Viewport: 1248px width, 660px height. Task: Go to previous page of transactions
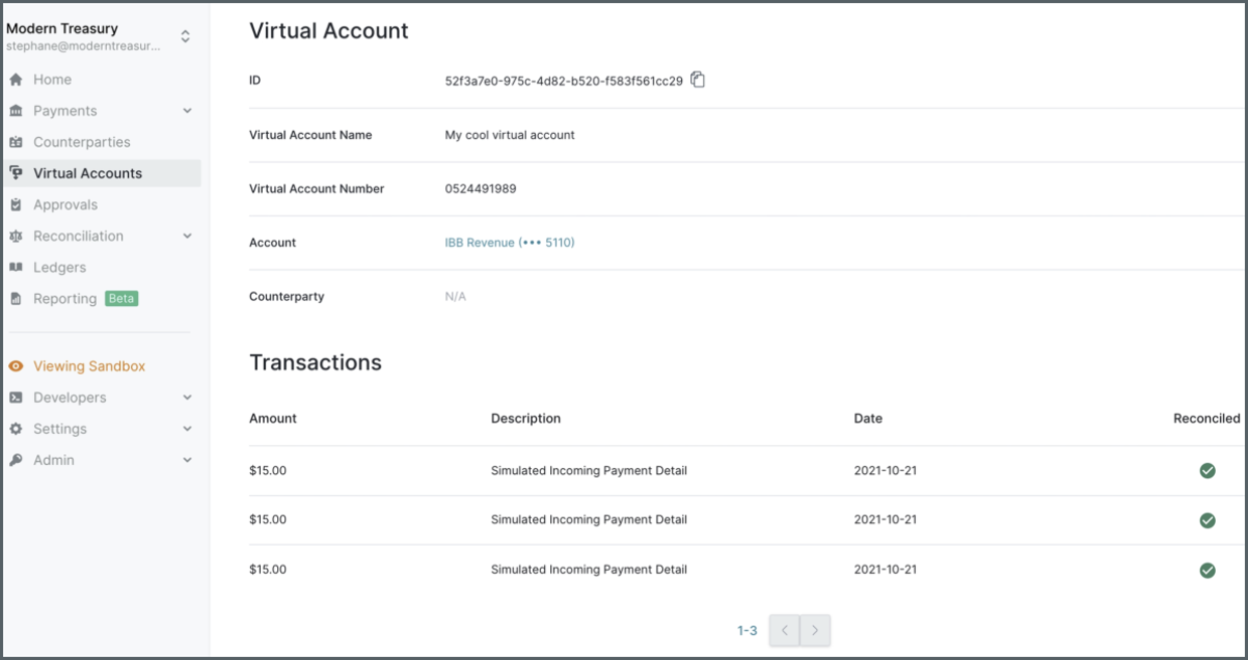click(784, 630)
